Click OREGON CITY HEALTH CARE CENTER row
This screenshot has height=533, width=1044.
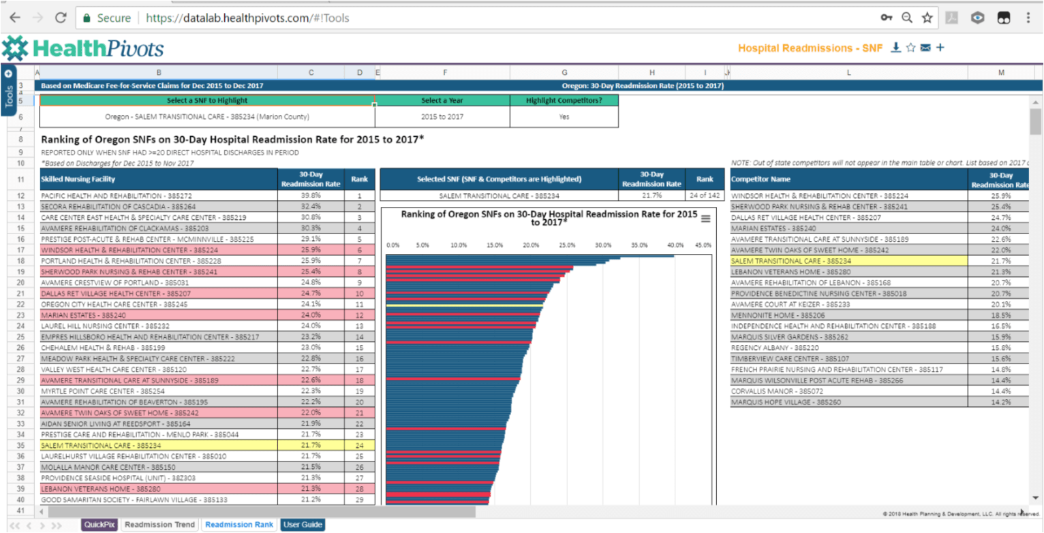[159, 304]
